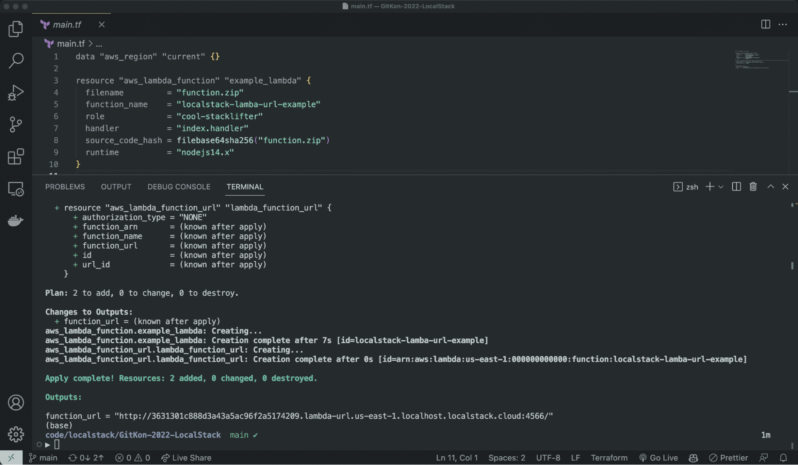Screen dimensions: 798x465
Task: Open Run and Debug view
Action: point(16,93)
